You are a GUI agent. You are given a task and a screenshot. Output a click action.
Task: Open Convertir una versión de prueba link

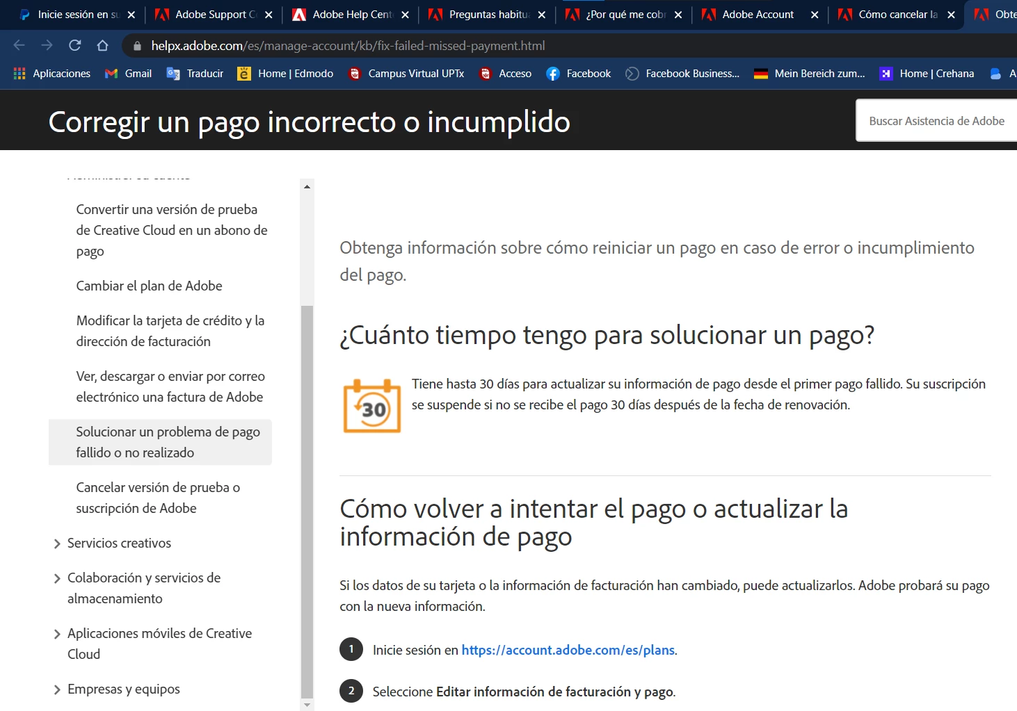tap(172, 230)
